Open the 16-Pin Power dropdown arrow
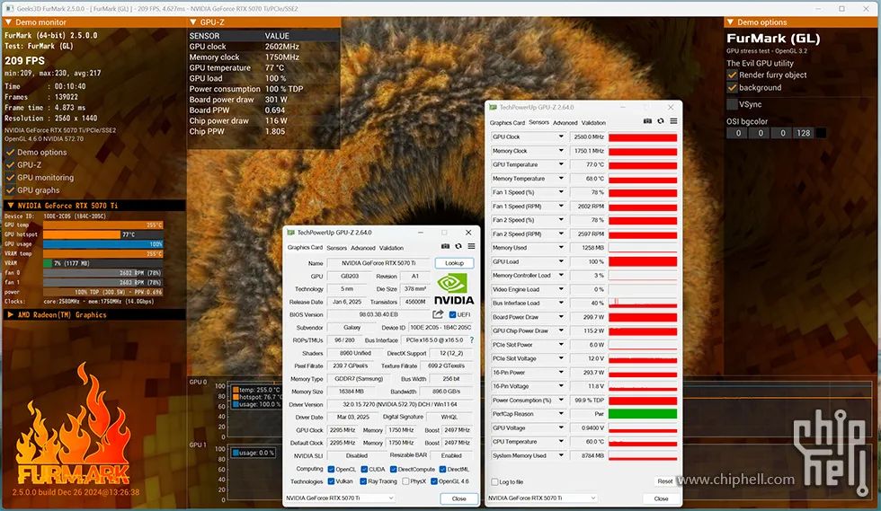 (x=561, y=373)
